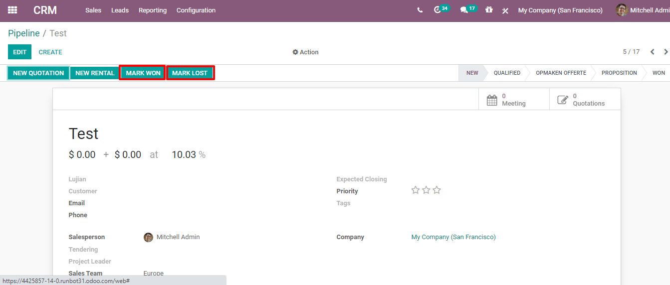
Task: Click the Tendering field label
Action: (x=83, y=250)
